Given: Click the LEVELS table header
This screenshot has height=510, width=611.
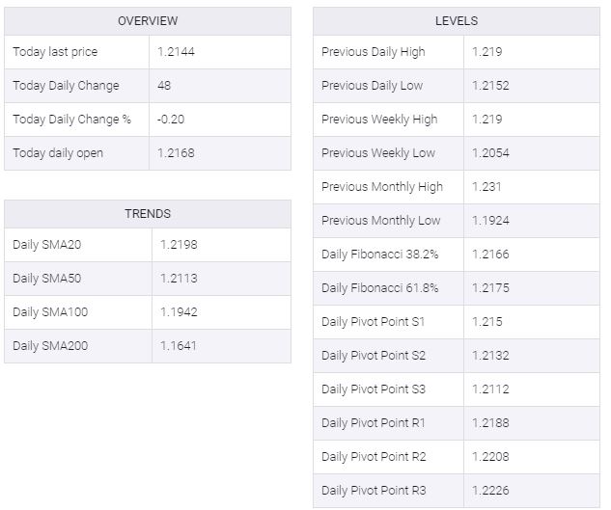Looking at the screenshot, I should pos(457,21).
